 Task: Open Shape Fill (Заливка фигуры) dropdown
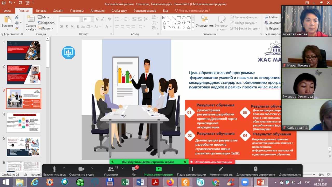click(244, 17)
